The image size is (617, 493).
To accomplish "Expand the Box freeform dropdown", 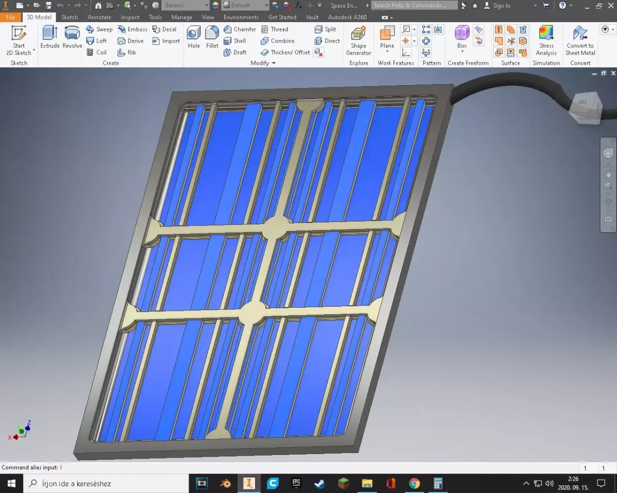I will [x=462, y=51].
